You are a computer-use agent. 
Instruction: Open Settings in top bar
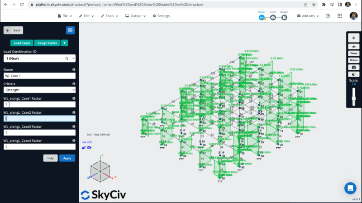[x=161, y=16]
